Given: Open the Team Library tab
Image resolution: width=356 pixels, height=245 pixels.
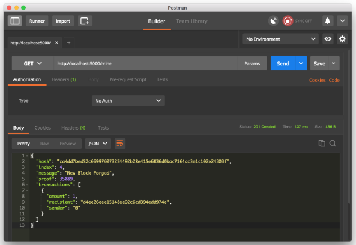Looking at the screenshot, I should click(x=191, y=21).
